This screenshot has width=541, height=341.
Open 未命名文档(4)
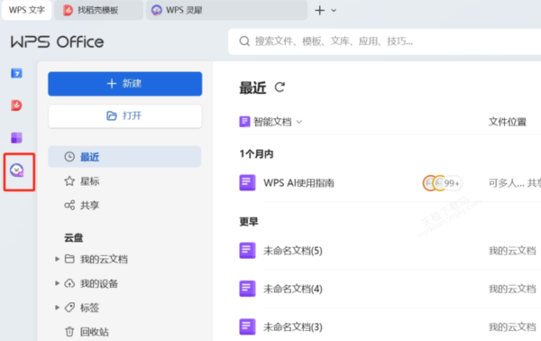coord(293,289)
